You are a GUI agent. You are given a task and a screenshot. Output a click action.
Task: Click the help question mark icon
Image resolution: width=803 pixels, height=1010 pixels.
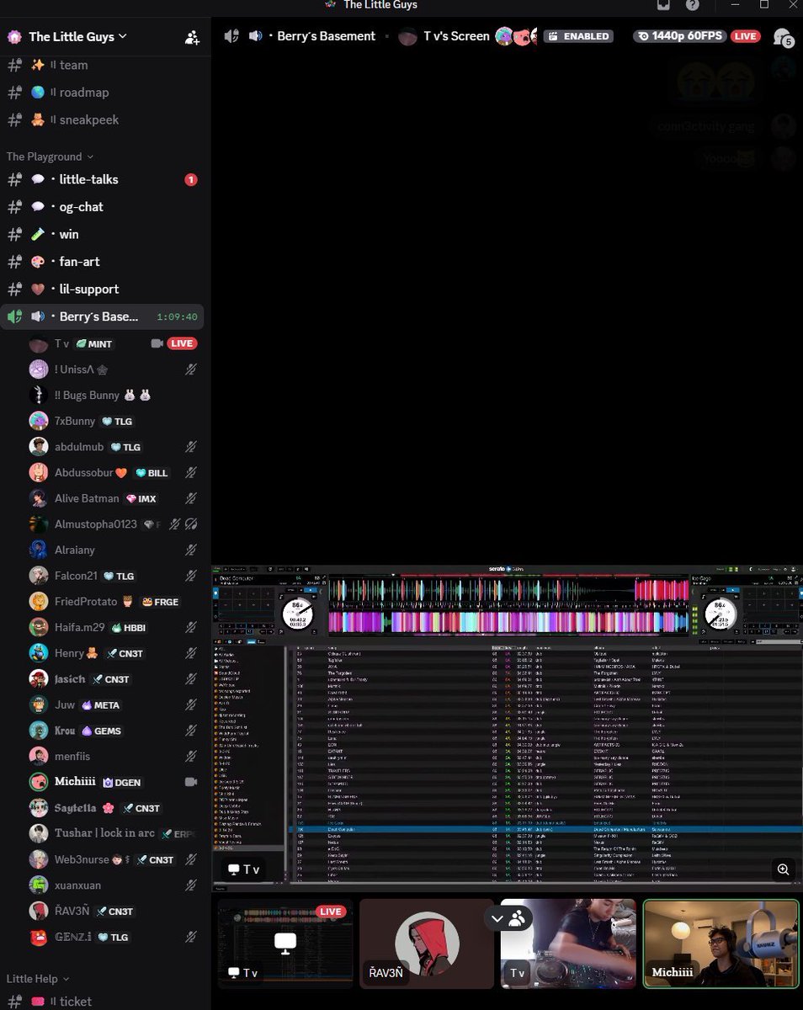[x=693, y=6]
